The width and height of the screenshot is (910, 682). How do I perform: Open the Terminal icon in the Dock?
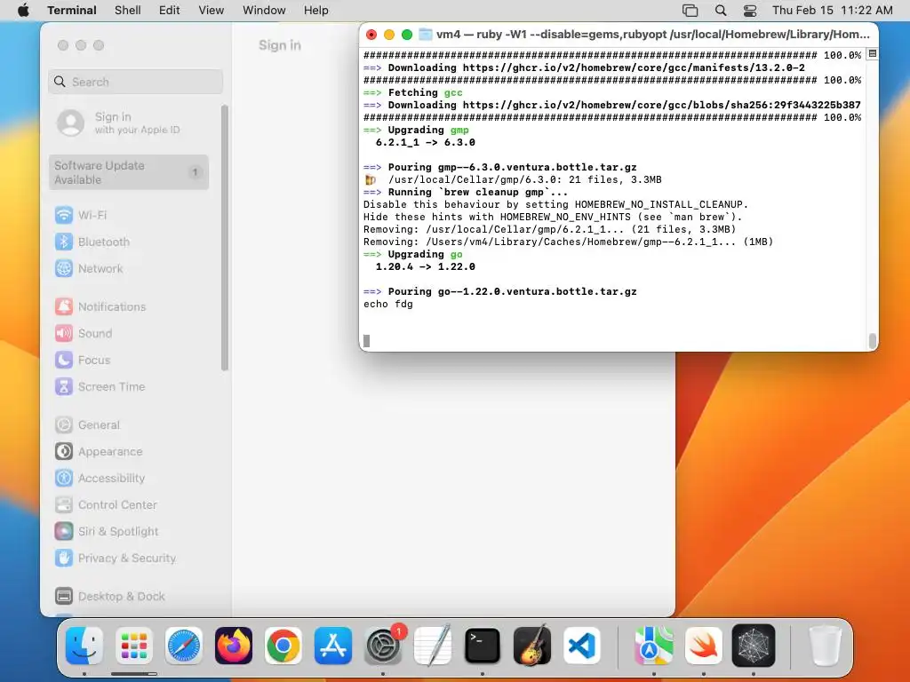[483, 646]
